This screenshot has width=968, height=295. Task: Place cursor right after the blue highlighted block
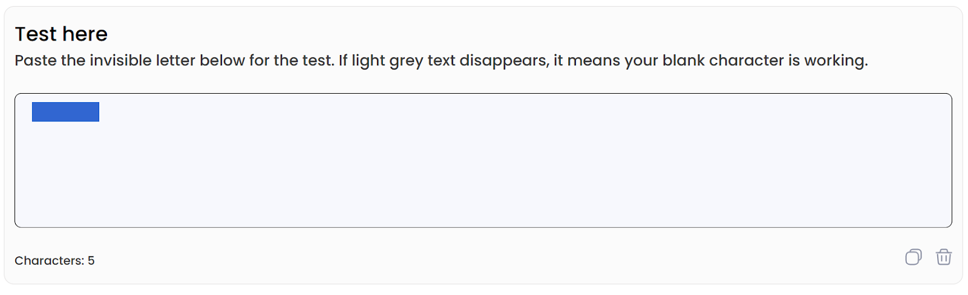[100, 112]
